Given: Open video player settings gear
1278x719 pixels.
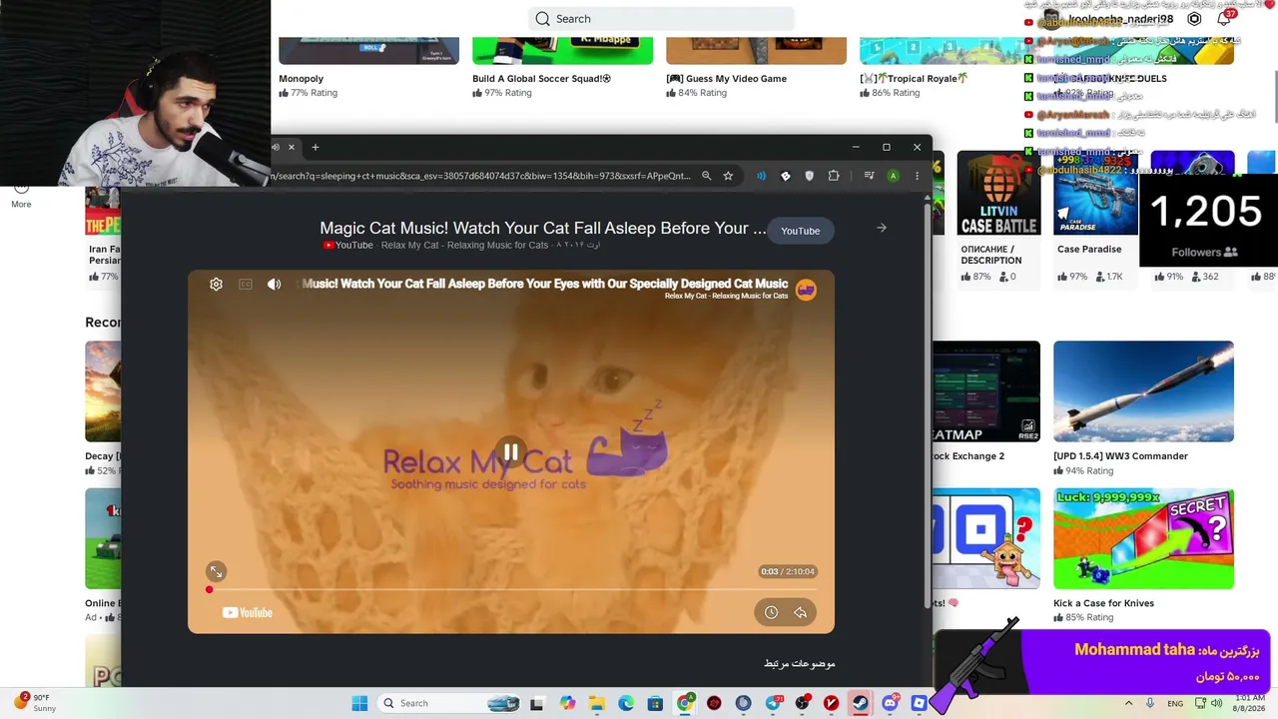Looking at the screenshot, I should coord(216,285).
